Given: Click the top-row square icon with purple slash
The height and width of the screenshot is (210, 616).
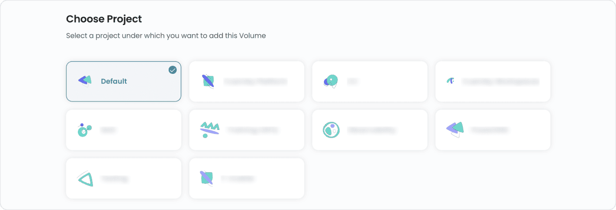Looking at the screenshot, I should tap(207, 81).
